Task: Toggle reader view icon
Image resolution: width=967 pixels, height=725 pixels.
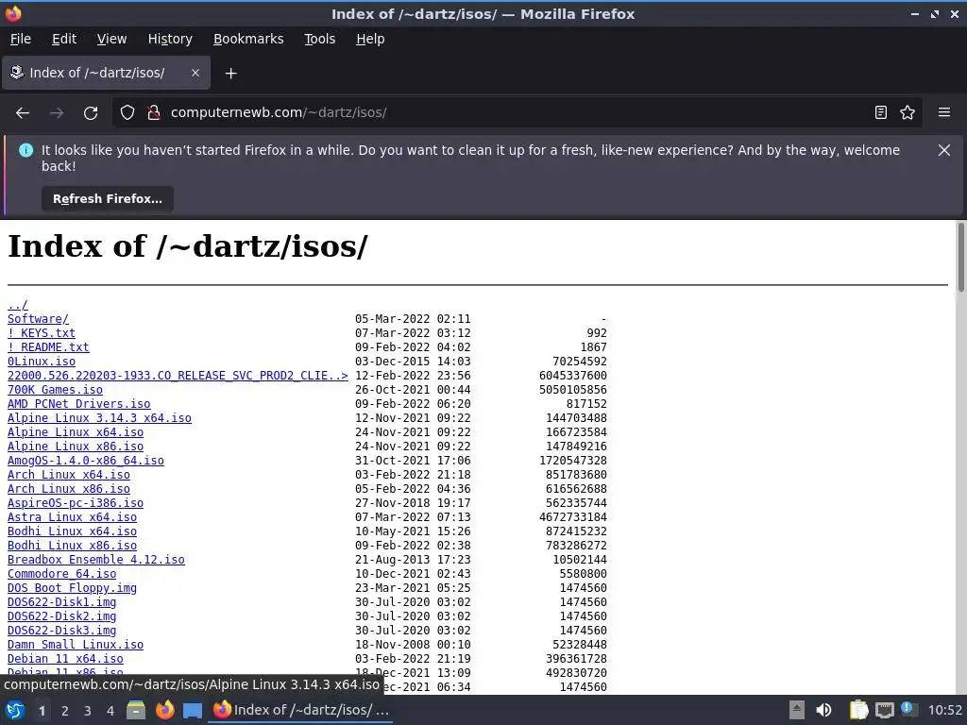Action: point(881,113)
